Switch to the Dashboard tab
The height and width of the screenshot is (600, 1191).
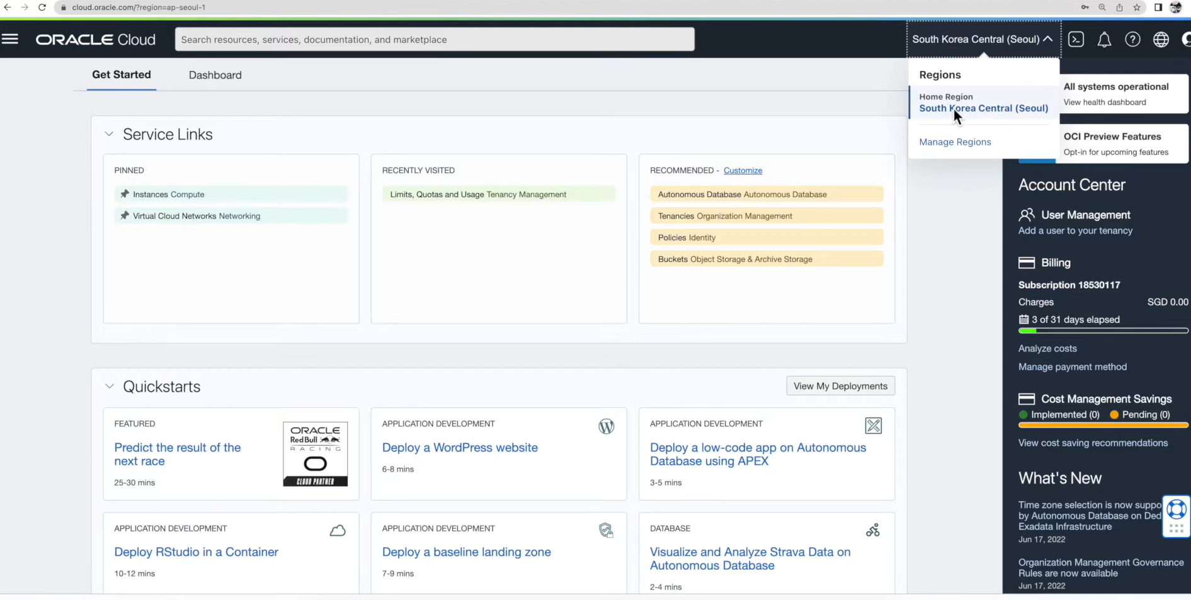coord(215,75)
